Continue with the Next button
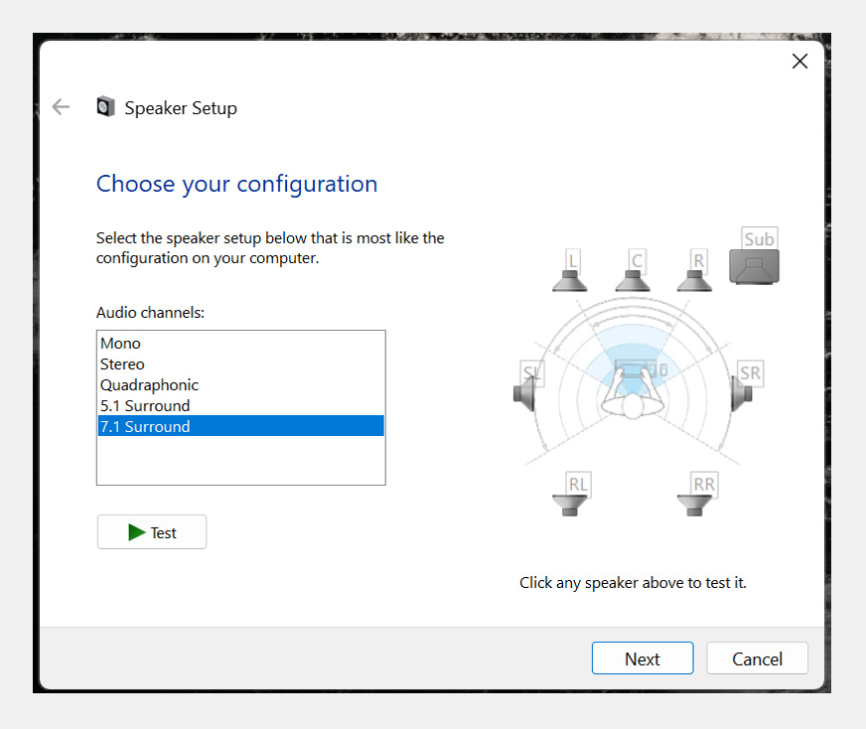 click(643, 657)
